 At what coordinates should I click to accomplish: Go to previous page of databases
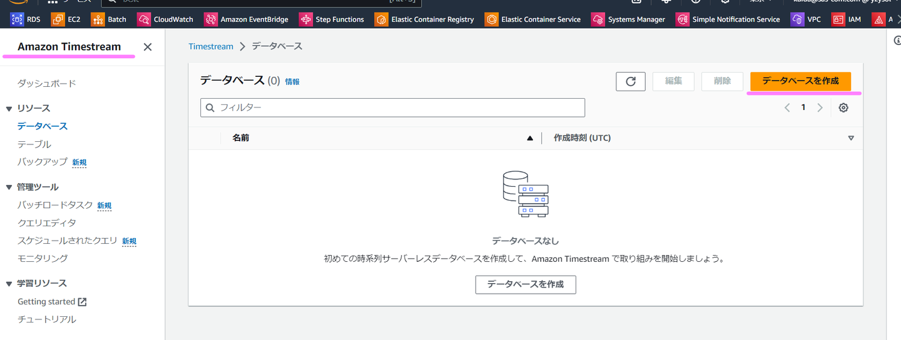pos(787,107)
